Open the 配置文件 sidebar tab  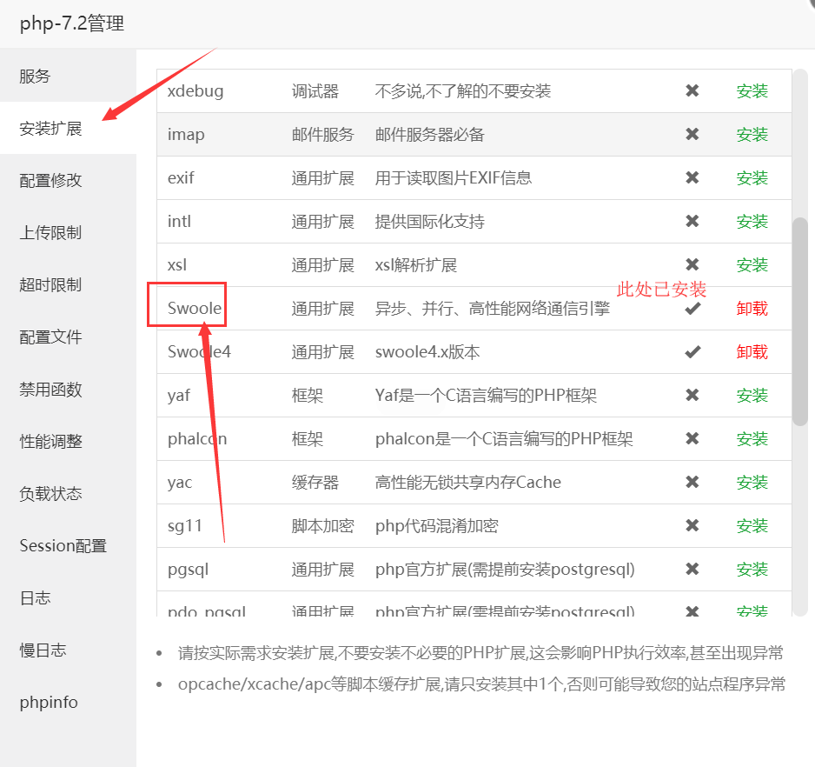(x=68, y=337)
